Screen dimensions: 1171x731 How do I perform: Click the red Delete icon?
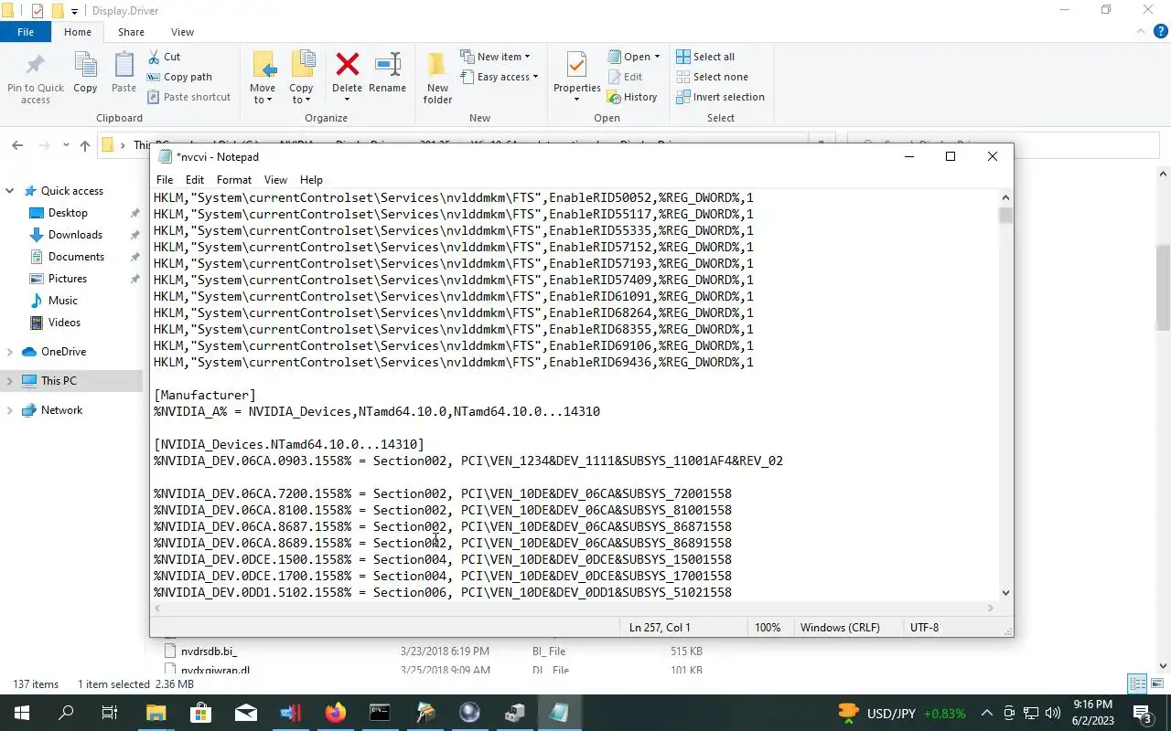click(347, 66)
